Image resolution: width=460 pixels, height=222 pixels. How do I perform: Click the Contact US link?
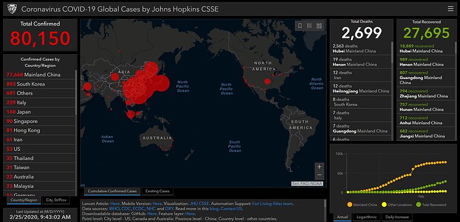pos(231,209)
